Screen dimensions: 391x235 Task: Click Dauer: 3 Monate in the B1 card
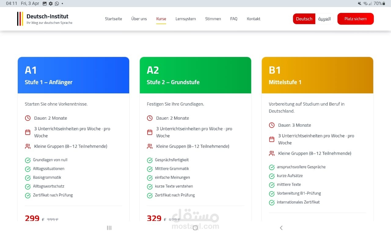coord(294,125)
